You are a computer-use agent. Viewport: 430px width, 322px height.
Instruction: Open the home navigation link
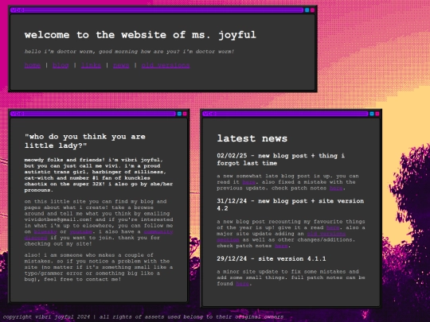(x=33, y=65)
